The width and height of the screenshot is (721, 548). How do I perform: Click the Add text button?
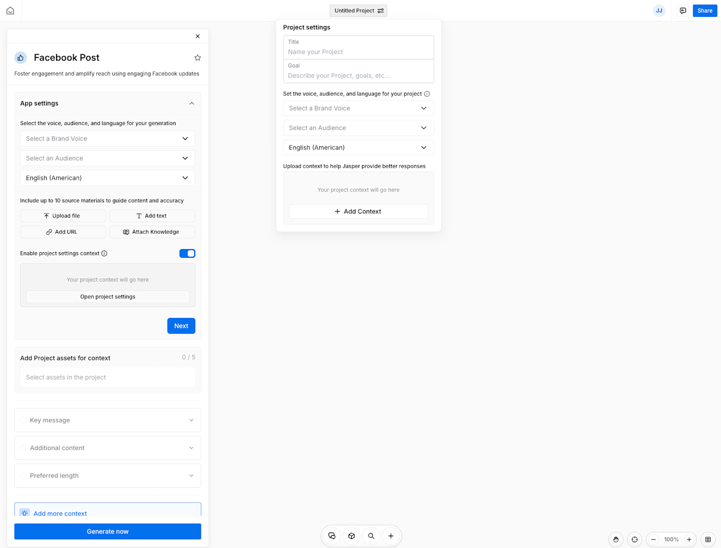point(152,216)
